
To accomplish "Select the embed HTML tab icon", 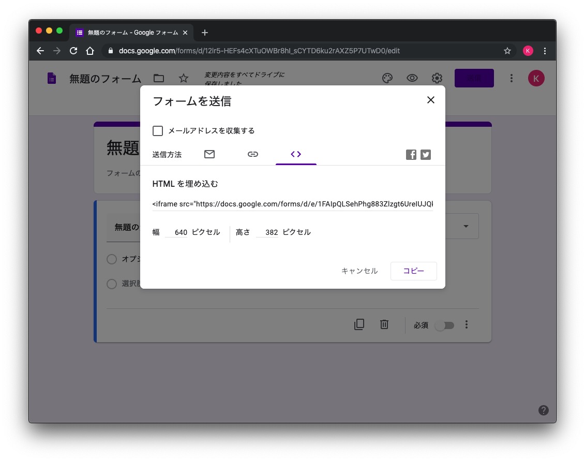I will [296, 154].
